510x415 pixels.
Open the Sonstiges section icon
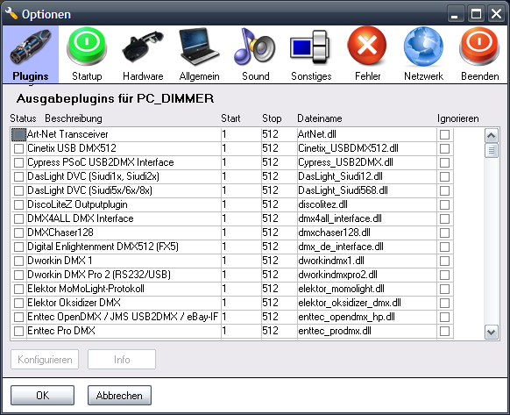[311, 54]
